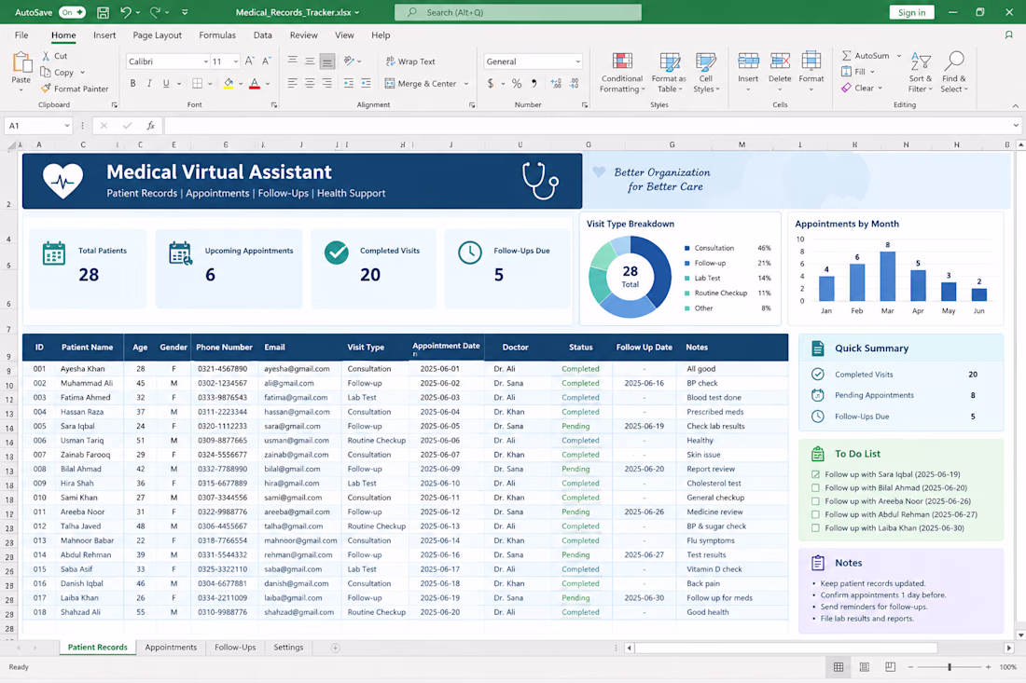1026x683 pixels.
Task: Apply percent style format
Action: pos(517,83)
